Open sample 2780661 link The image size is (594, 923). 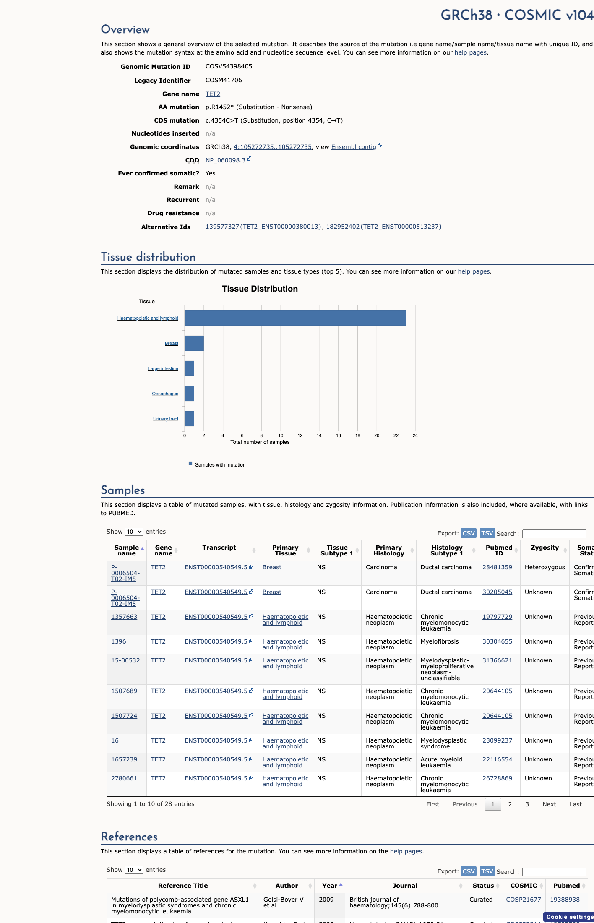pos(124,778)
